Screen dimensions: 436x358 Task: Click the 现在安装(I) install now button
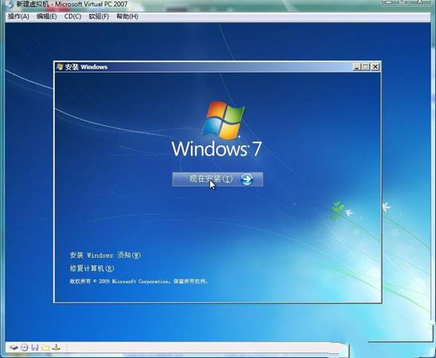218,179
